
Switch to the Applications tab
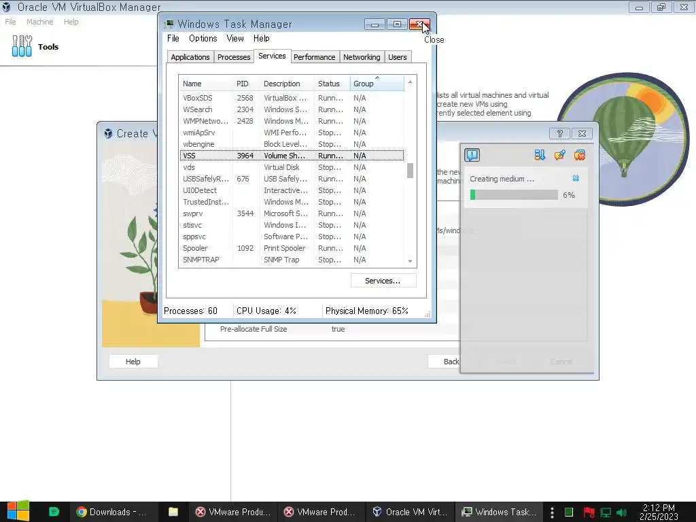[190, 57]
